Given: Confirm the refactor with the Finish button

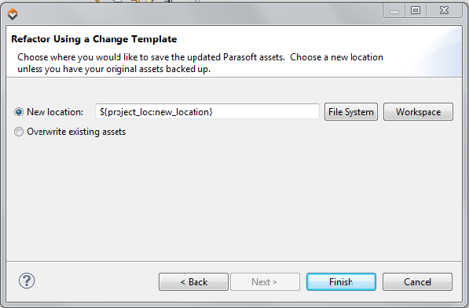Looking at the screenshot, I should point(341,281).
